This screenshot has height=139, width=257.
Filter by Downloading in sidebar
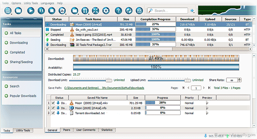click(x=19, y=43)
